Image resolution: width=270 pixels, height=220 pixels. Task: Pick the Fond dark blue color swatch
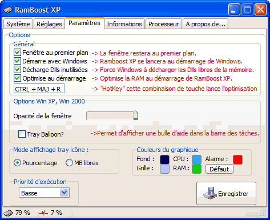tap(164, 159)
